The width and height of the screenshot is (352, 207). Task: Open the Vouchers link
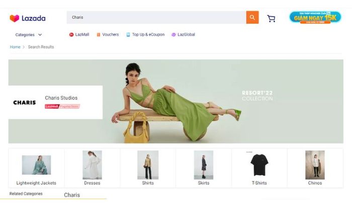(x=111, y=35)
